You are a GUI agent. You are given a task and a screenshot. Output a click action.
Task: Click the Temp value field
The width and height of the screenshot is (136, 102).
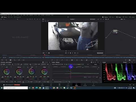coord(12,64)
